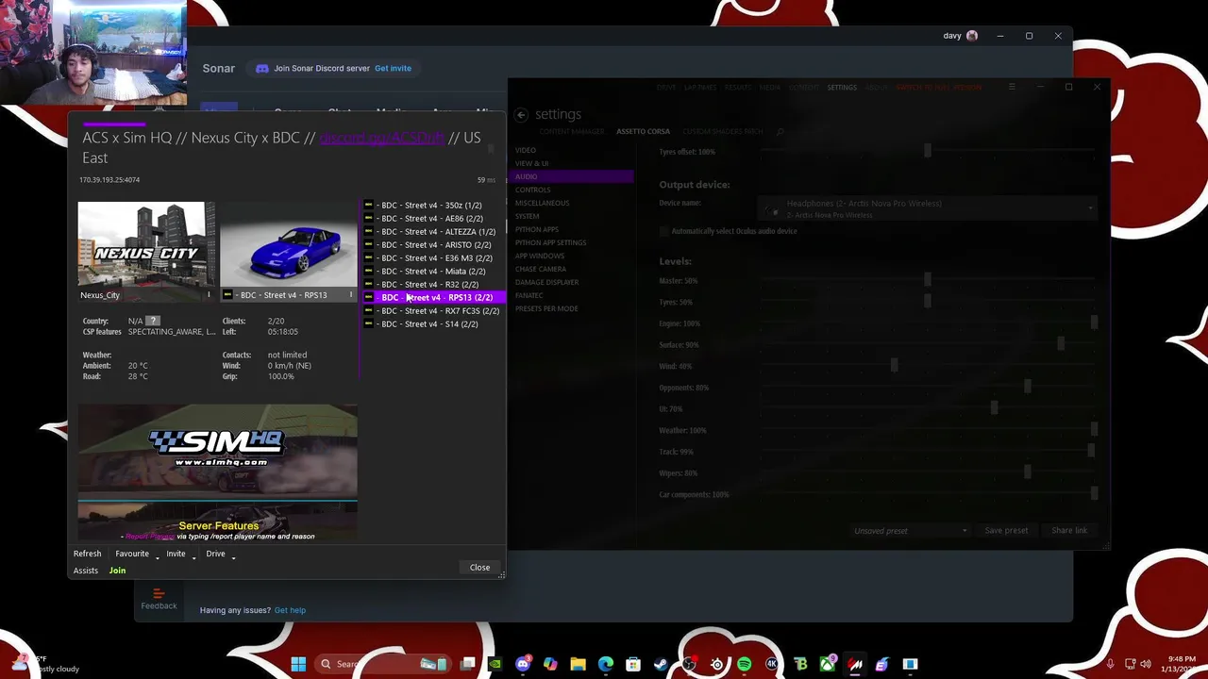Click the search icon in settings tabs

coord(780,132)
